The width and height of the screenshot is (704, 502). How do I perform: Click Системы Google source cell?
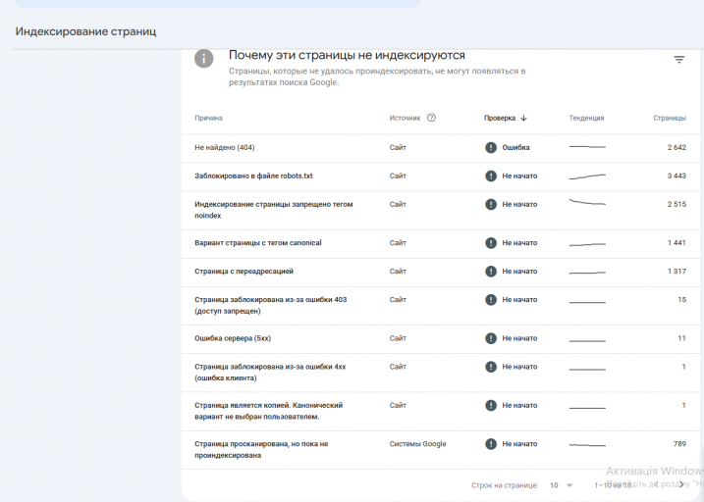pyautogui.click(x=417, y=444)
